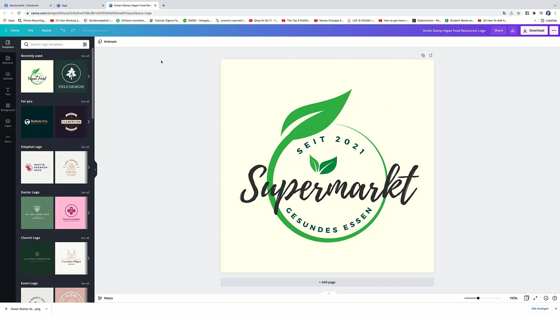Viewport: 560px width, 315px height.
Task: Open browser profile avatar
Action: [548, 13]
